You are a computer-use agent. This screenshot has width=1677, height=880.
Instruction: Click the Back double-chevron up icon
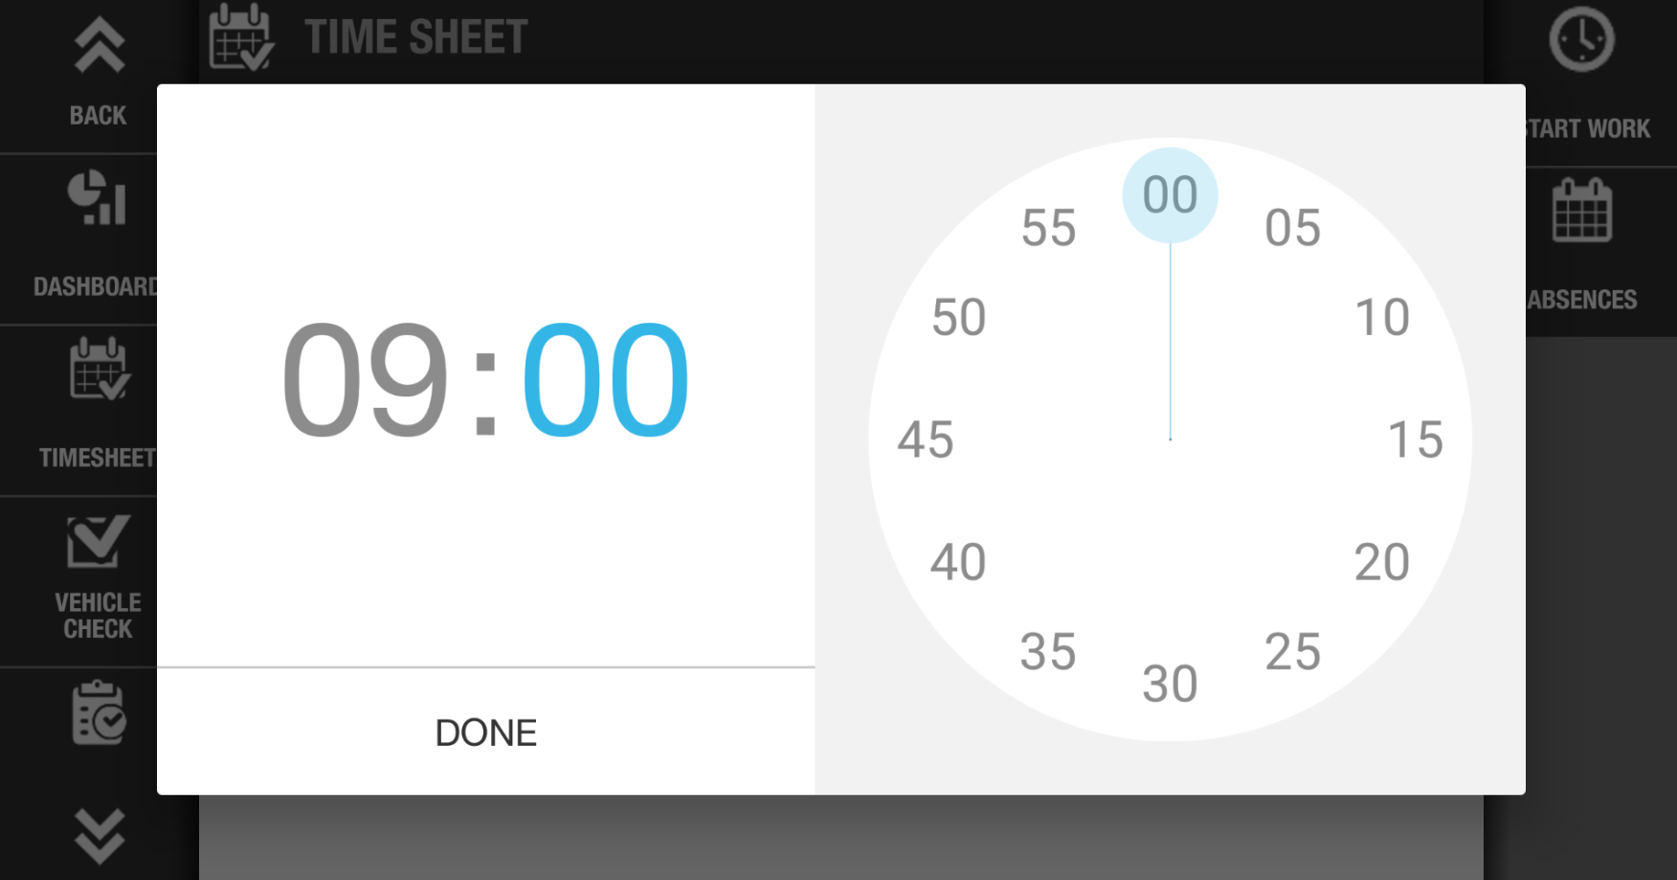point(99,45)
